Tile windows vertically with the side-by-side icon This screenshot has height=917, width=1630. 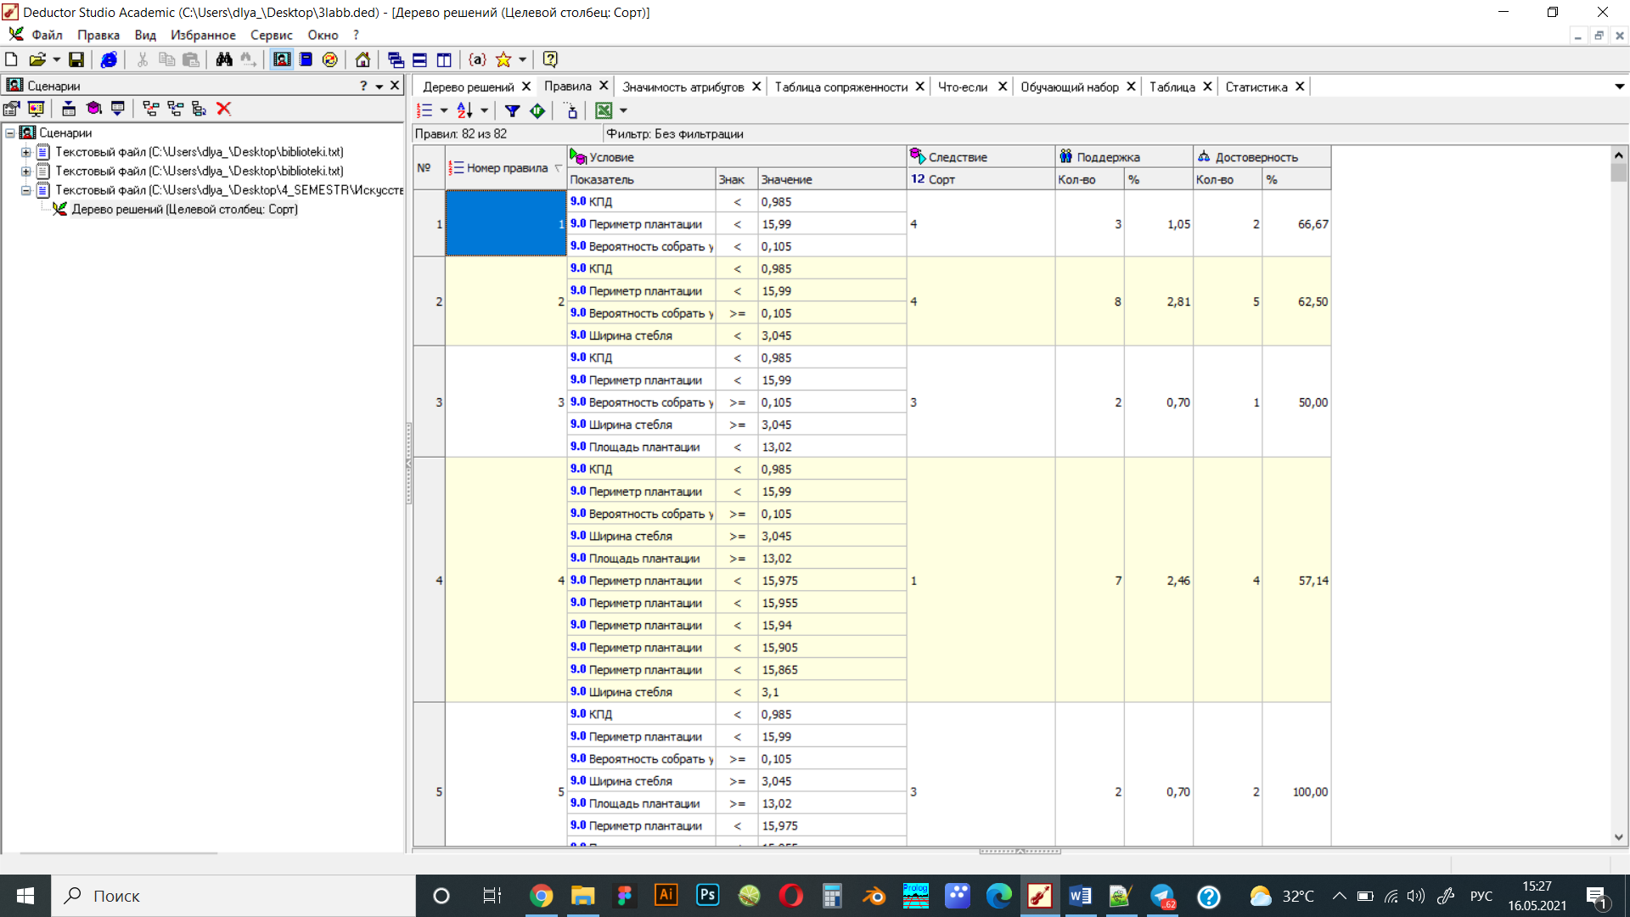coord(444,59)
